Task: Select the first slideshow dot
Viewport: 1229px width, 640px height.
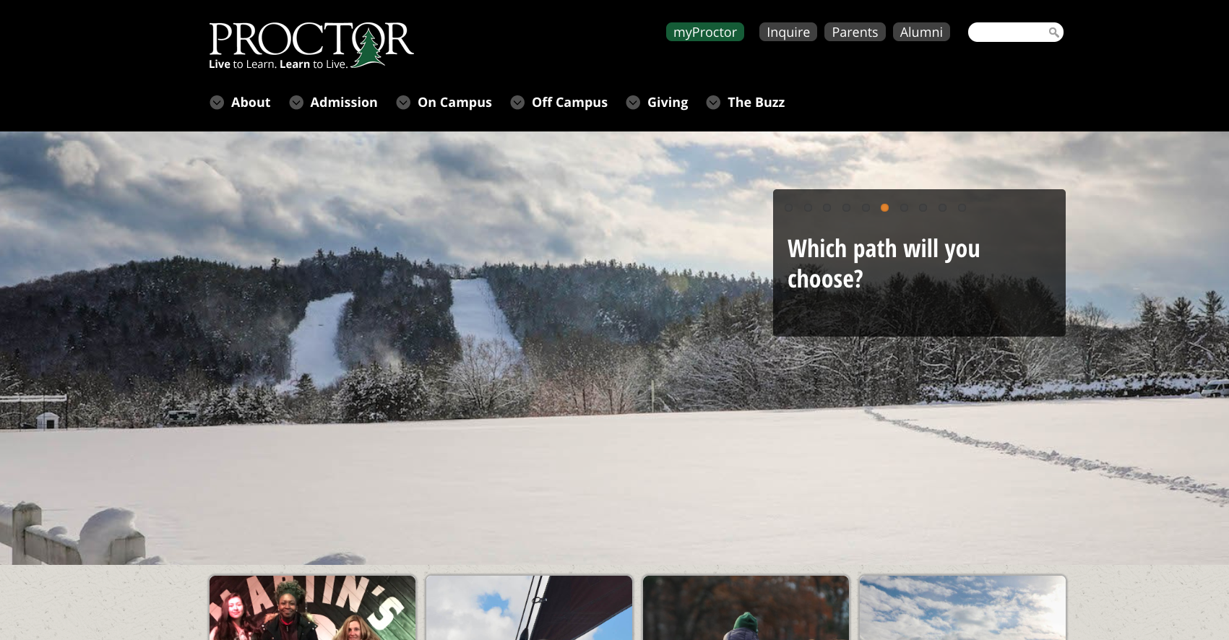Action: [x=789, y=207]
